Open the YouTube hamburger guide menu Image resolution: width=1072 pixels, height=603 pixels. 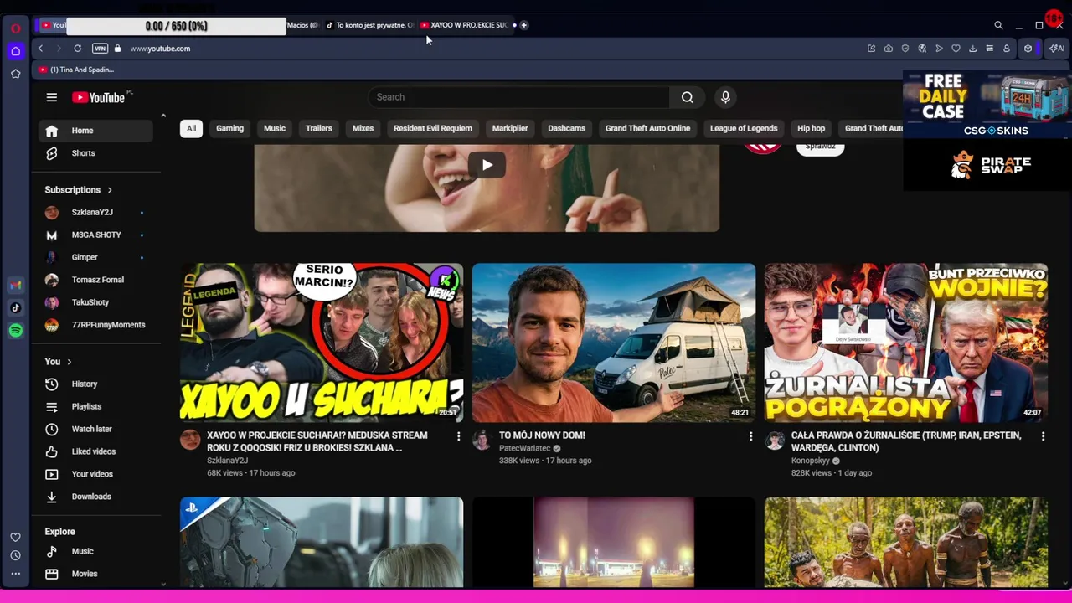pos(51,97)
